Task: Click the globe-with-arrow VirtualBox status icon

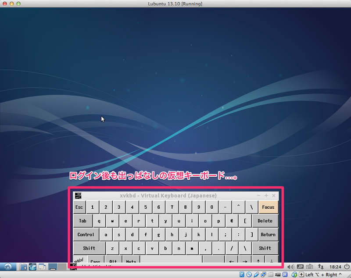Action: click(294, 274)
